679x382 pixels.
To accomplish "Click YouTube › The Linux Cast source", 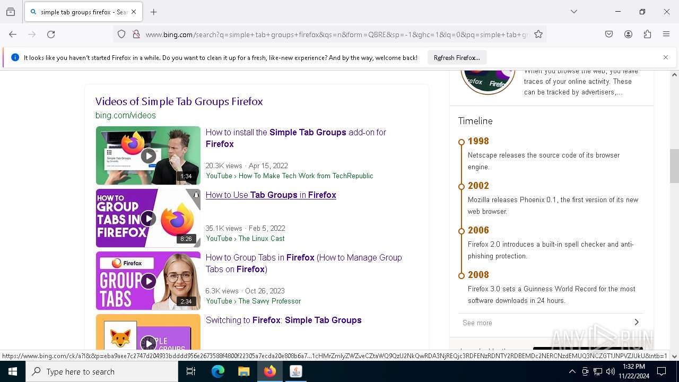I will [x=245, y=238].
